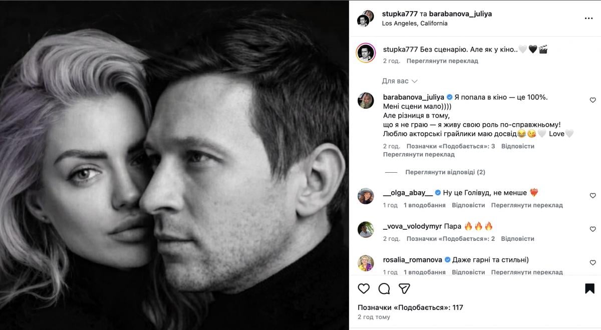Image resolution: width=601 pixels, height=330 pixels.
Task: Open __olga_abay__ avatar picture
Action: point(366,196)
